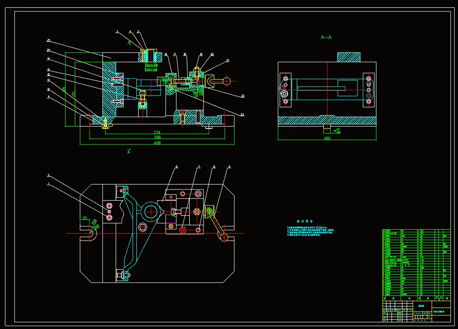Click part balloon number 17
This screenshot has height=329, width=458.
(175, 54)
